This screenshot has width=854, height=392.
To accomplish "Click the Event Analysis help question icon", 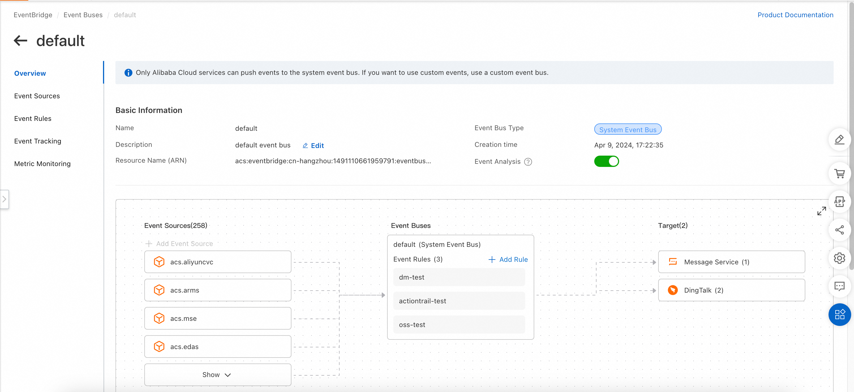I will [528, 162].
